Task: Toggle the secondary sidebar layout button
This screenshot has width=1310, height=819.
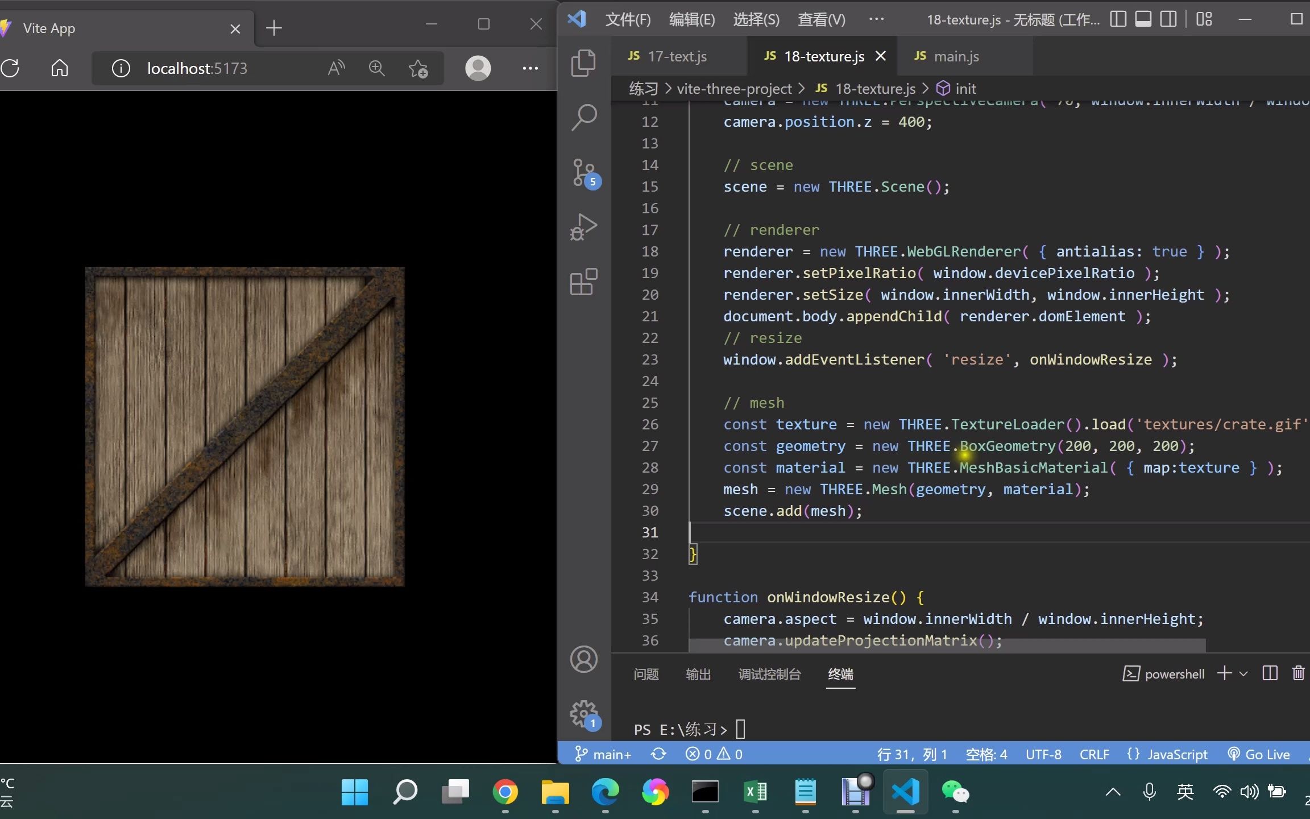Action: click(1168, 19)
